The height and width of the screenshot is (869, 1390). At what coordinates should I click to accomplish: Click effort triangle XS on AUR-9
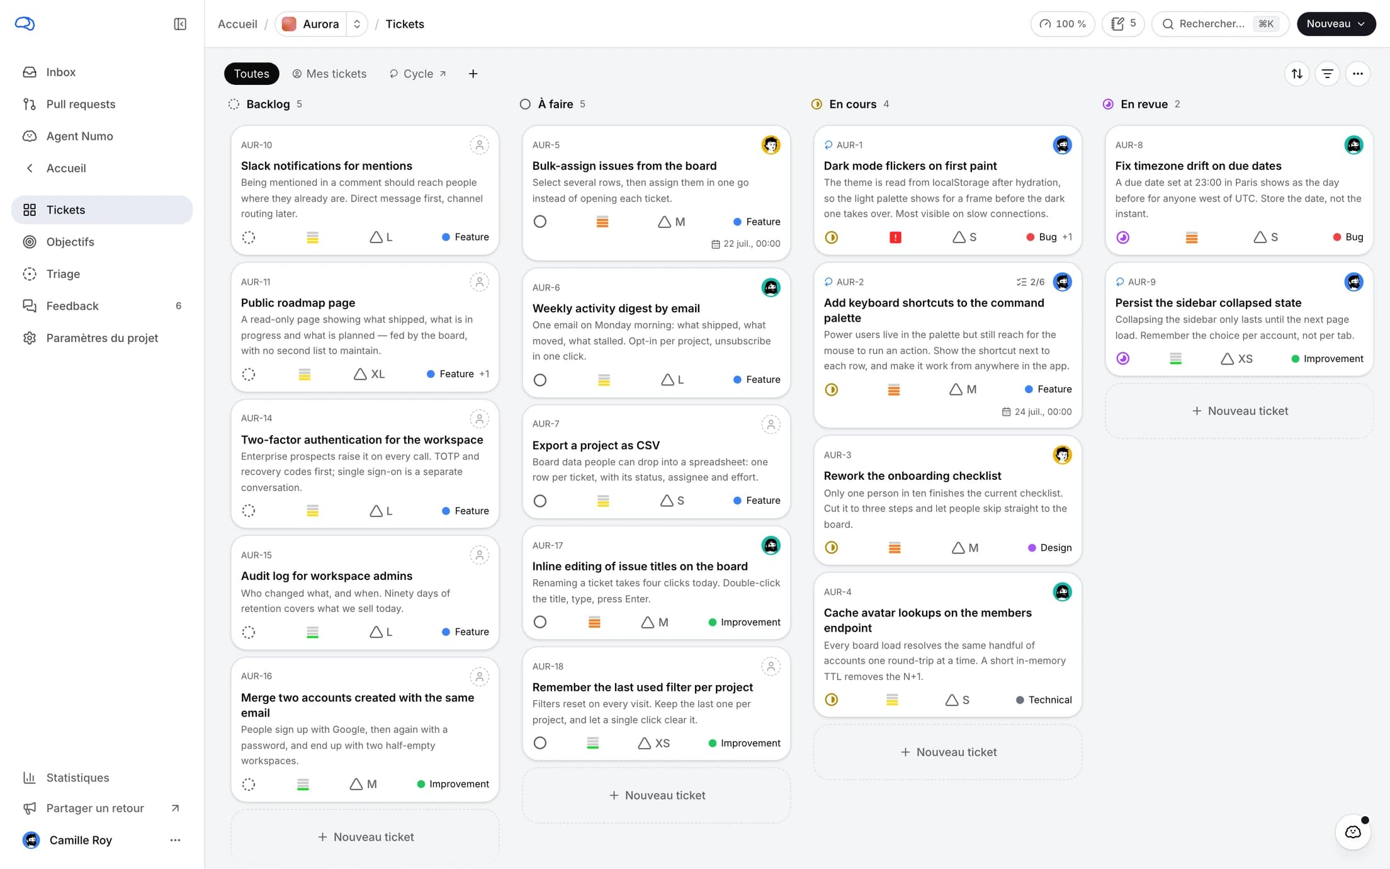(x=1236, y=359)
